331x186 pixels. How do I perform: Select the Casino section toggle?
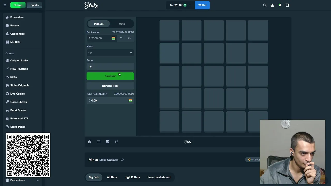click(x=18, y=5)
